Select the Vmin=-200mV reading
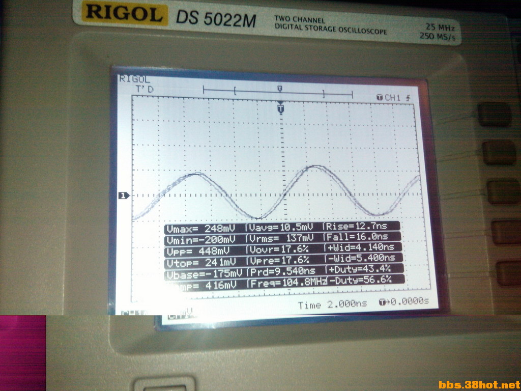Screen dimensions: 521x391 coord(200,239)
